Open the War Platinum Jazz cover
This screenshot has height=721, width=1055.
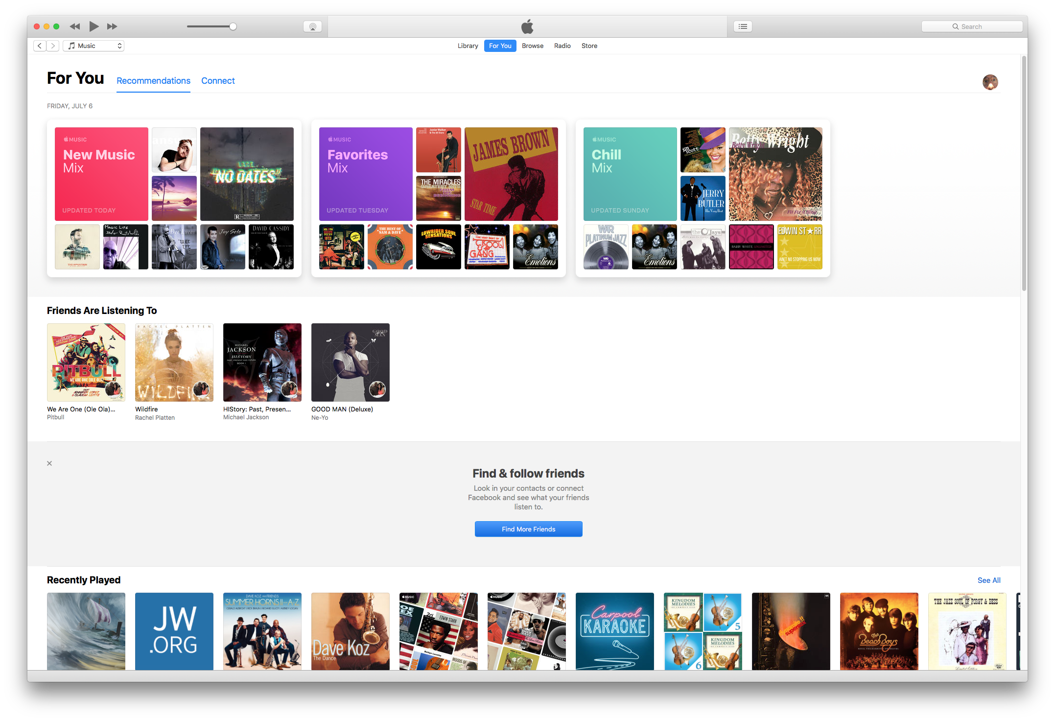606,247
